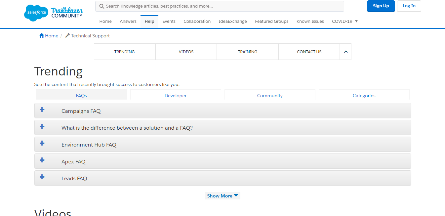Expand the solution versus FAQ question row

coord(223,127)
